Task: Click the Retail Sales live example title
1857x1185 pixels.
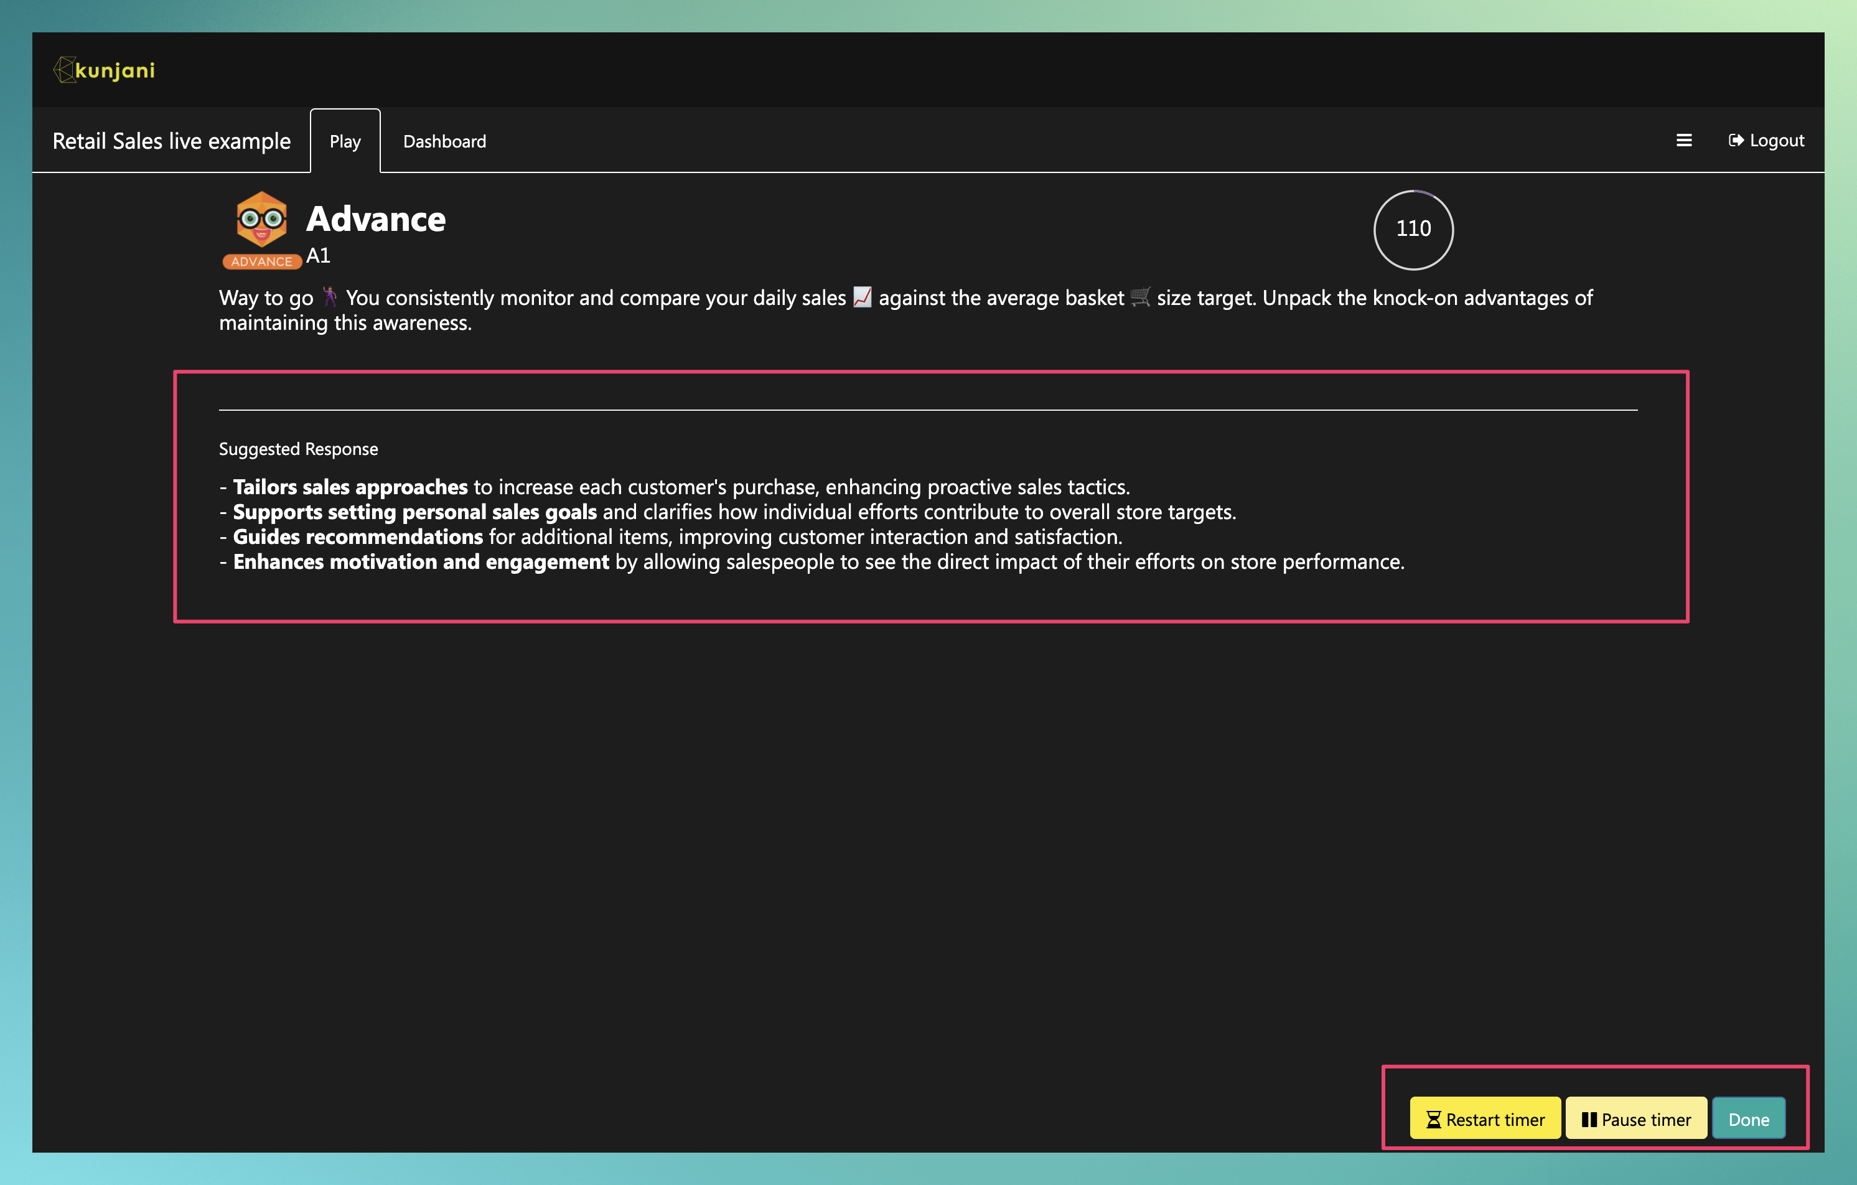Action: tap(172, 141)
